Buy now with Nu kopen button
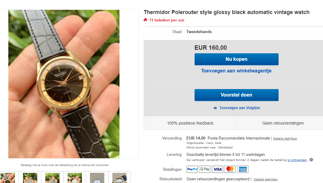Viewport: 323px width, 183px height. click(x=237, y=59)
